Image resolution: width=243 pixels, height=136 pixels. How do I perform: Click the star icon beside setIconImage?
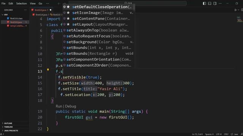click(68, 12)
